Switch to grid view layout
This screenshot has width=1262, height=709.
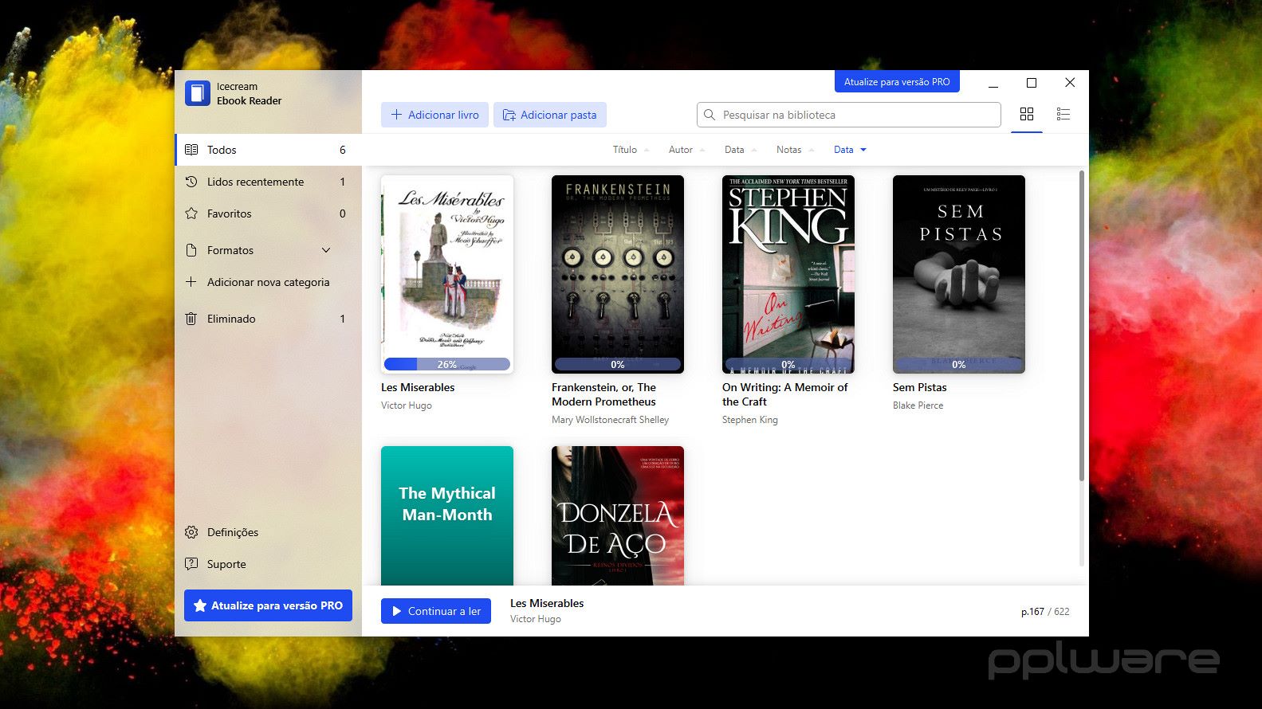(x=1027, y=115)
